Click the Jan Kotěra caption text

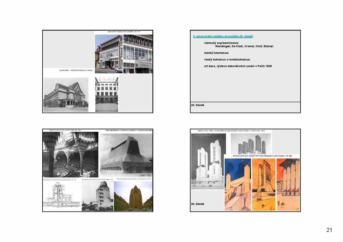coord(76,71)
